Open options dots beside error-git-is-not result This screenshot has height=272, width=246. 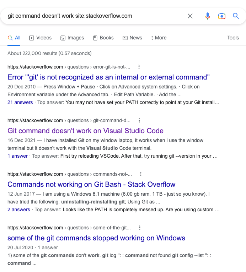(139, 67)
